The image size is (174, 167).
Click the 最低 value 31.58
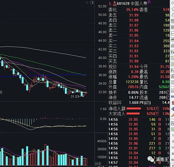click(165, 77)
